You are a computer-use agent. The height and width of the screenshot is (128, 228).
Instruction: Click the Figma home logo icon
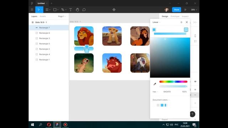(x=32, y=3)
